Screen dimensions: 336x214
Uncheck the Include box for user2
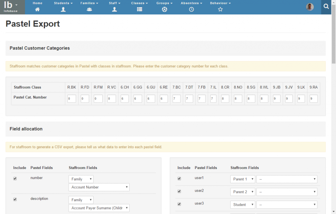[x=179, y=191]
